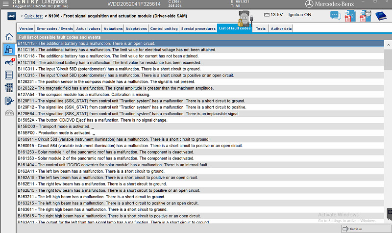Click the fault list scrollbar thumb
Screen dimensions: 392x233
click(388, 59)
